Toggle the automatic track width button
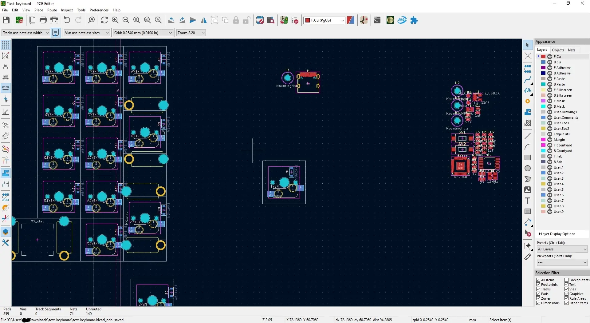The image size is (590, 323). click(55, 33)
